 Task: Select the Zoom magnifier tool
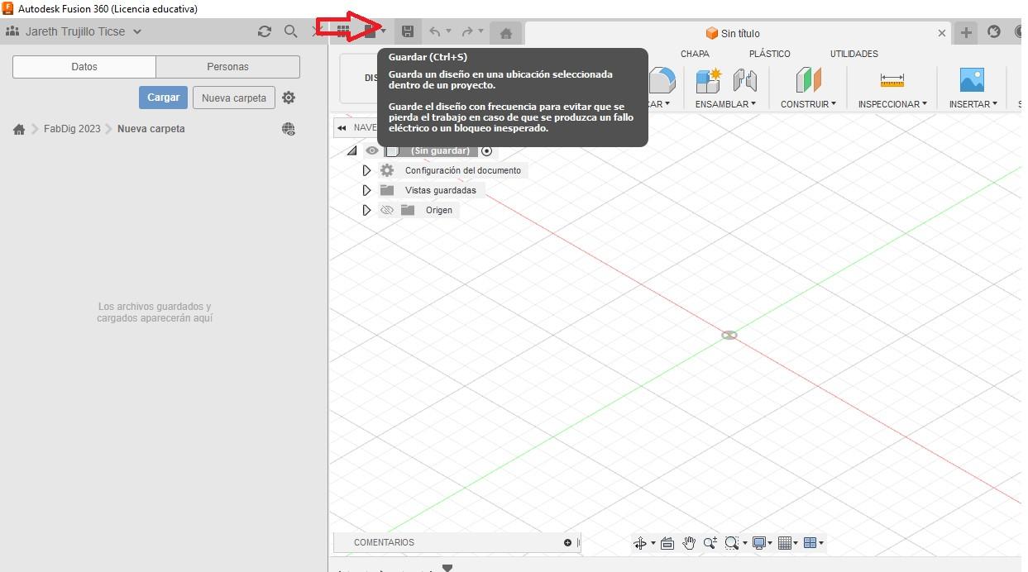pyautogui.click(x=710, y=543)
